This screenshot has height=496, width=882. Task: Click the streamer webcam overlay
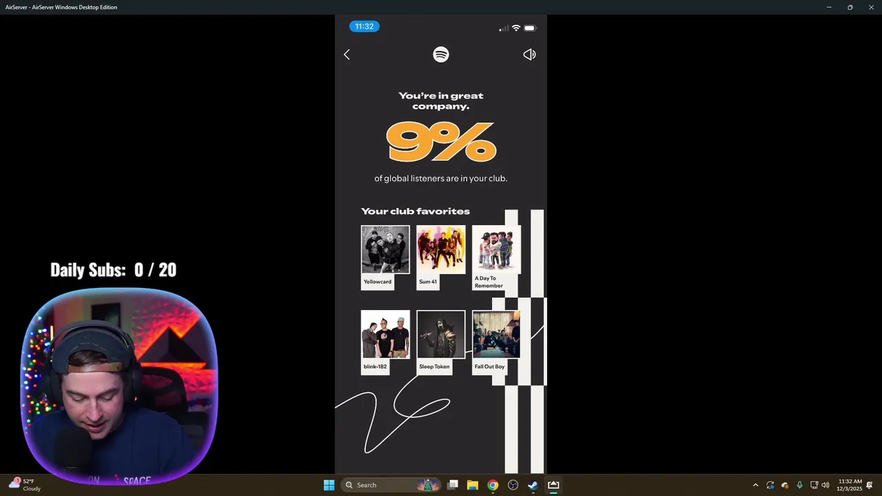coord(119,386)
